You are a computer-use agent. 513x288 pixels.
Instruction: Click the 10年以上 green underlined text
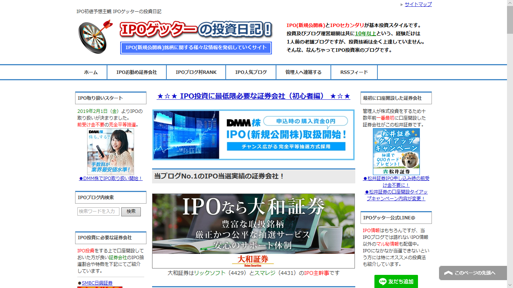[366, 33]
